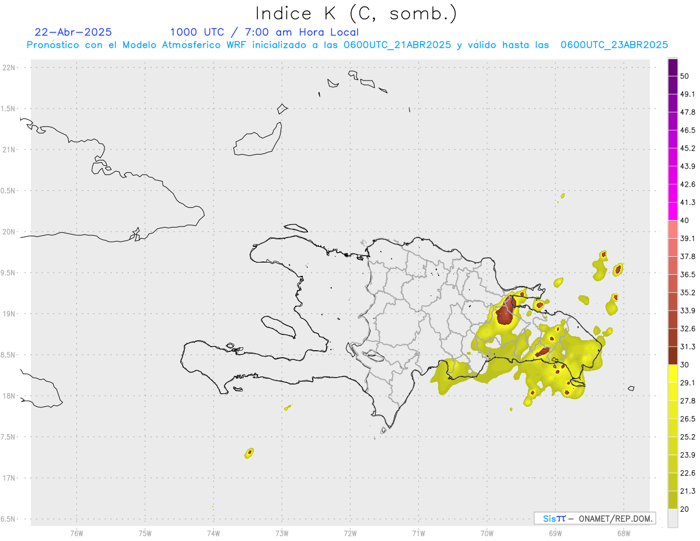Select the date label 22-Abr-2025
The height and width of the screenshot is (541, 700).
73,32
